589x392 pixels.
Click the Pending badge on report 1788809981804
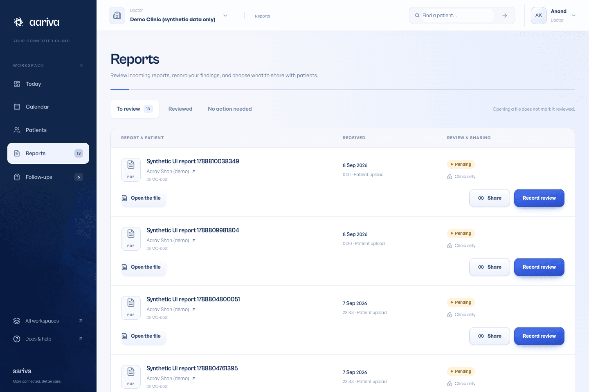461,234
